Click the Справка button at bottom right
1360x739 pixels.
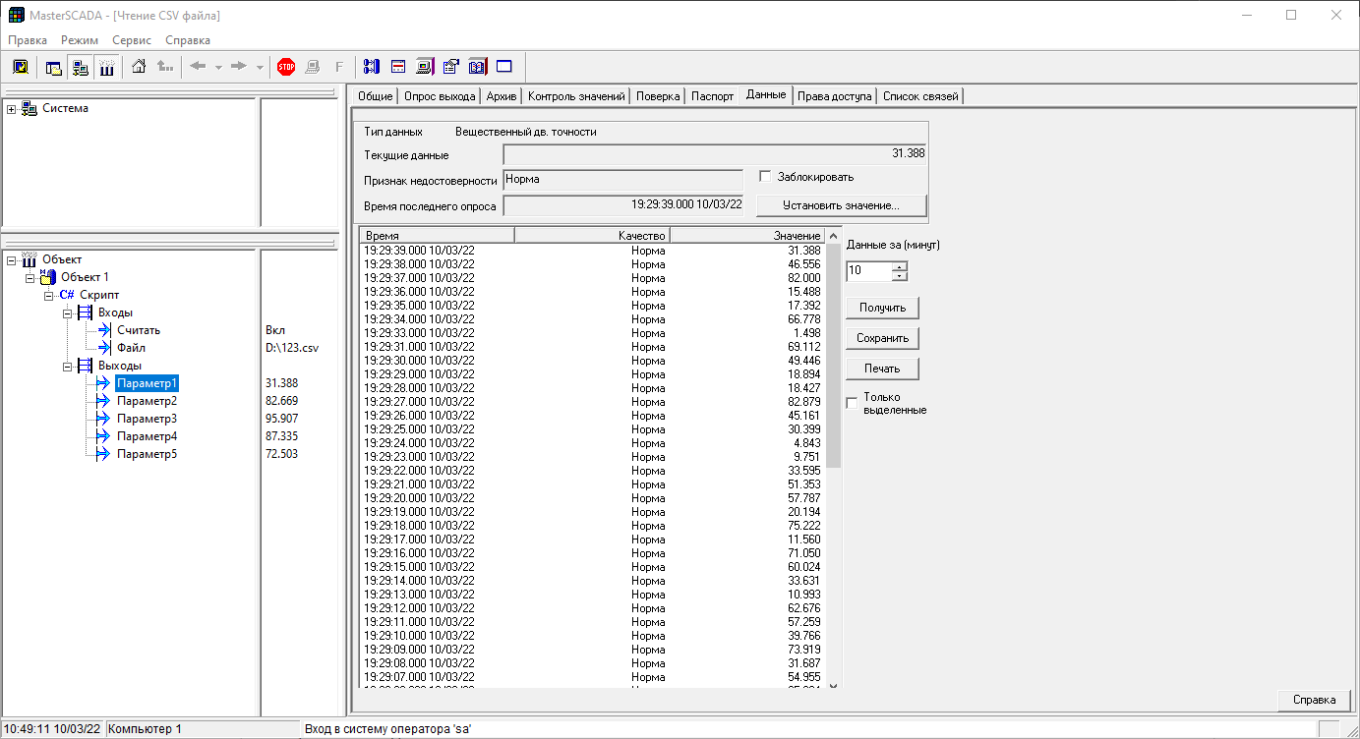pos(1314,700)
